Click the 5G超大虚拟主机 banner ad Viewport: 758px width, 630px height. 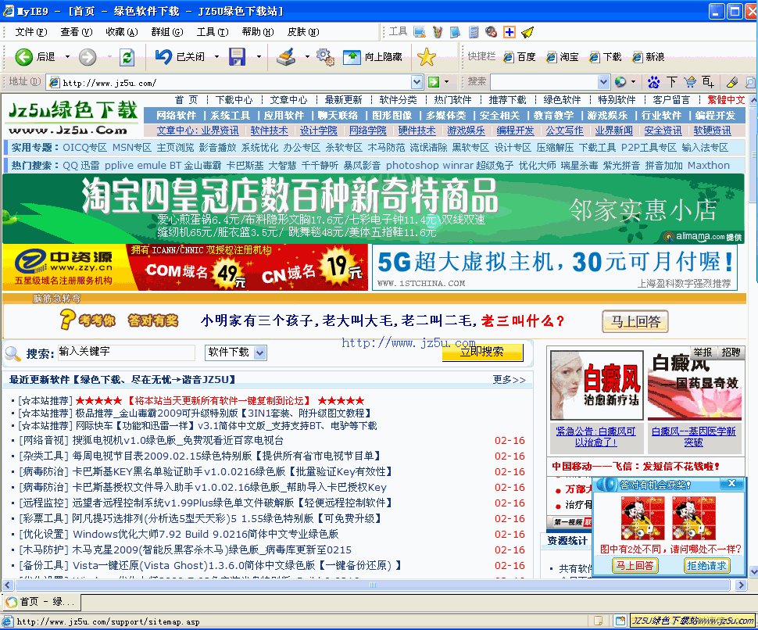click(x=555, y=268)
